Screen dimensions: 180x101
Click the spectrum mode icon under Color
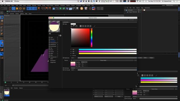pos(74,26)
